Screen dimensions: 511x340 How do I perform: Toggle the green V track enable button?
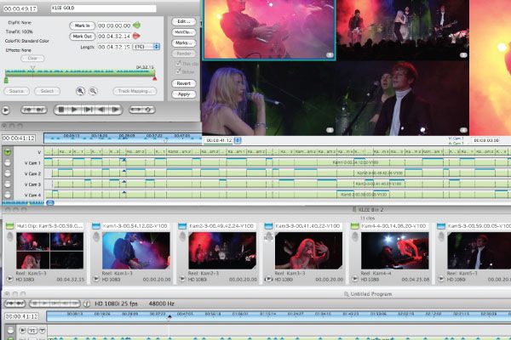[8, 152]
